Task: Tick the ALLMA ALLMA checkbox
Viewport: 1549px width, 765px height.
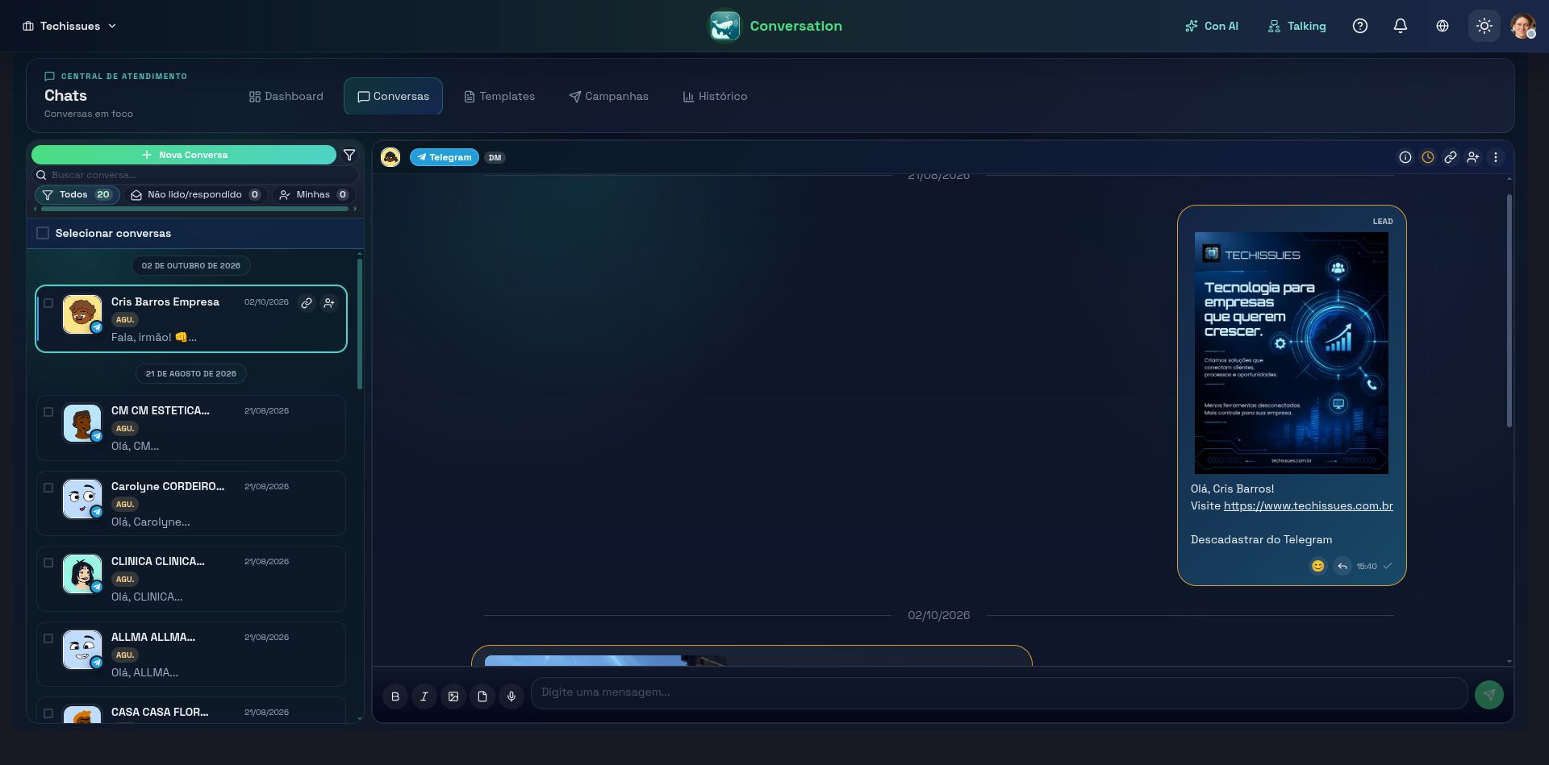Action: [48, 638]
